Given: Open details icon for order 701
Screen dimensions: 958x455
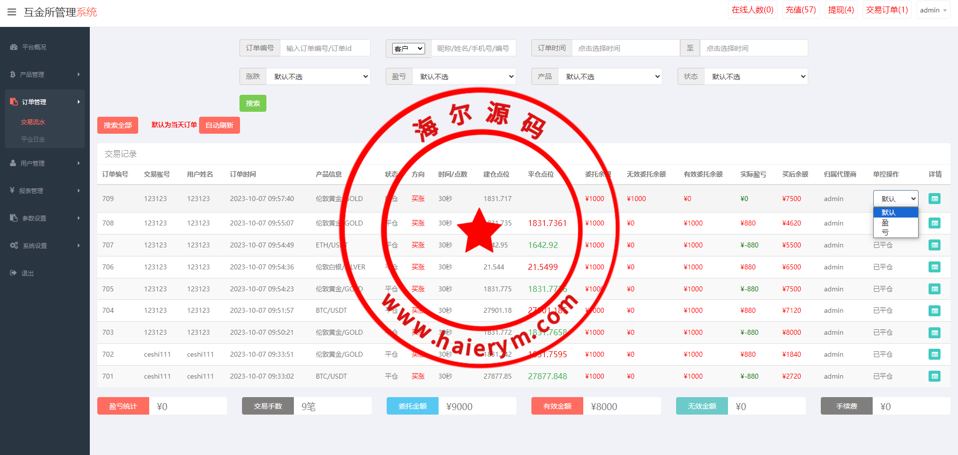Looking at the screenshot, I should (x=934, y=376).
